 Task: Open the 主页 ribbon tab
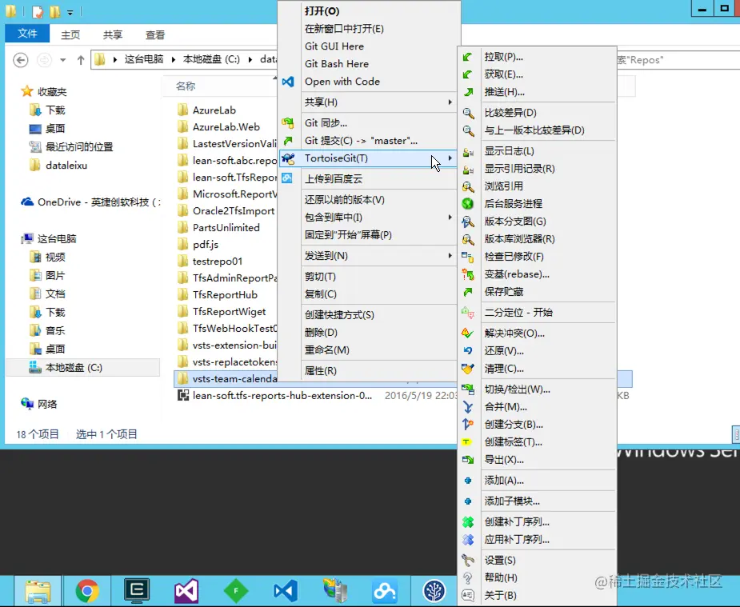pos(70,34)
